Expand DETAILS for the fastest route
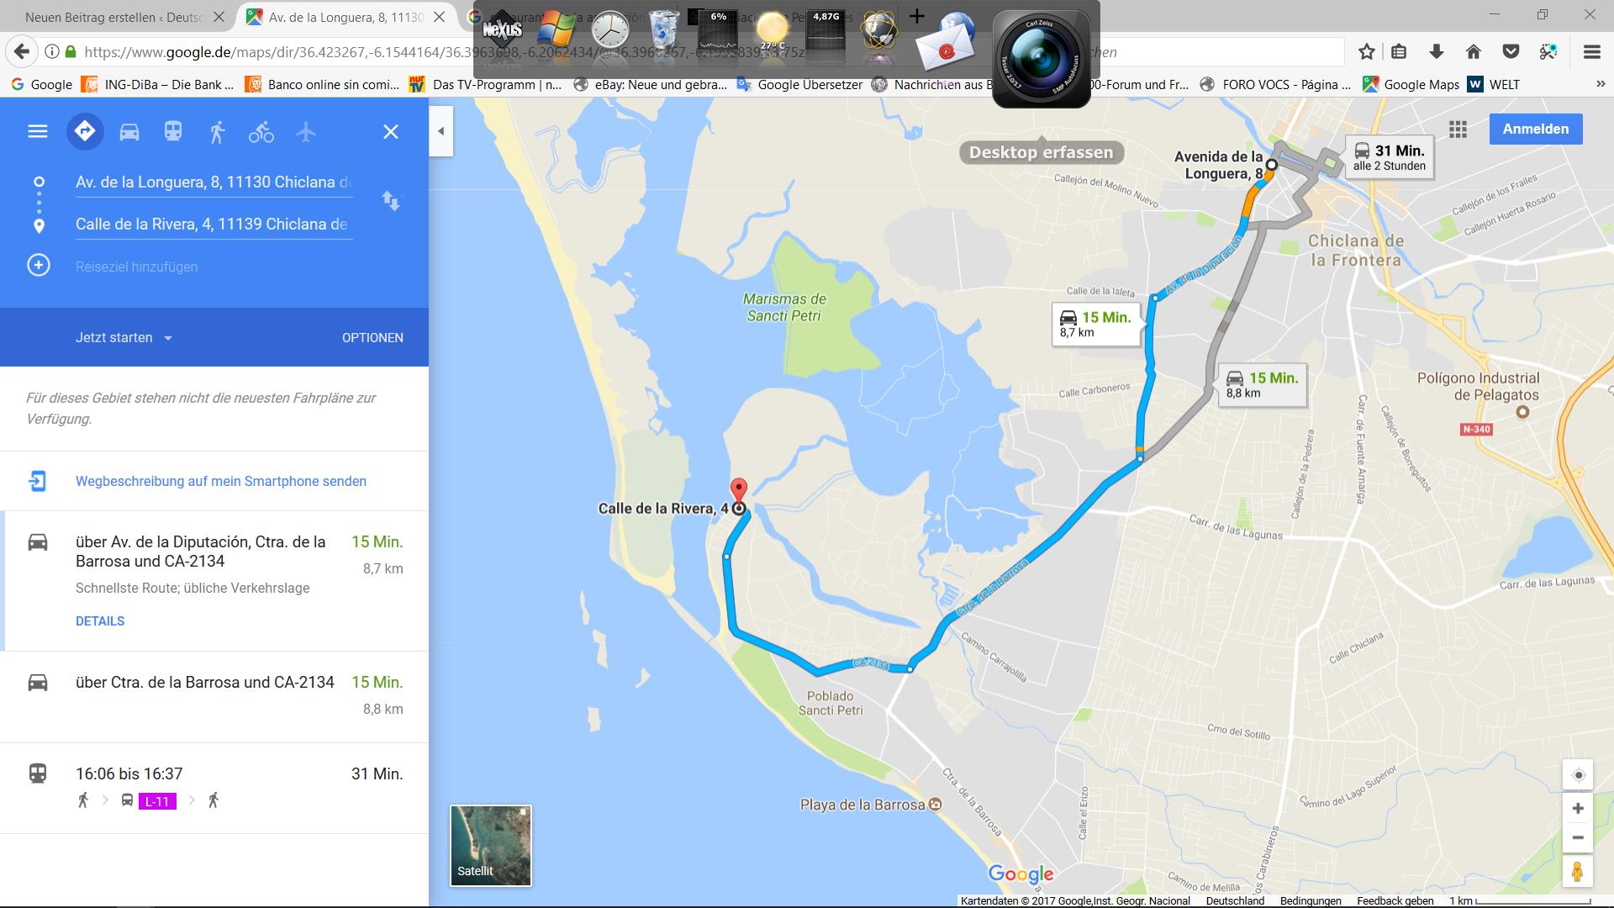This screenshot has height=908, width=1614. pos(100,621)
